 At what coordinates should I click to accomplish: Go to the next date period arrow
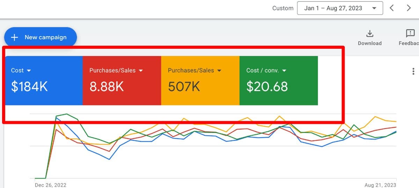(x=409, y=8)
